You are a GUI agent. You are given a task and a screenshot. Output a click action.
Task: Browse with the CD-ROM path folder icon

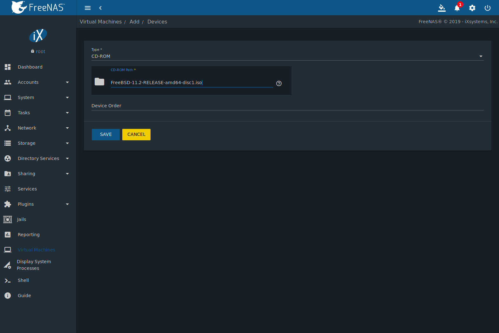(99, 82)
